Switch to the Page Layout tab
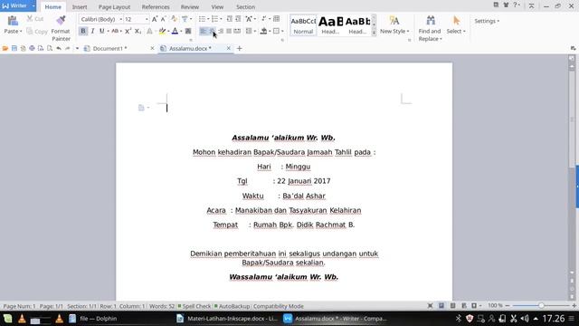The width and height of the screenshot is (579, 326). pos(114,7)
